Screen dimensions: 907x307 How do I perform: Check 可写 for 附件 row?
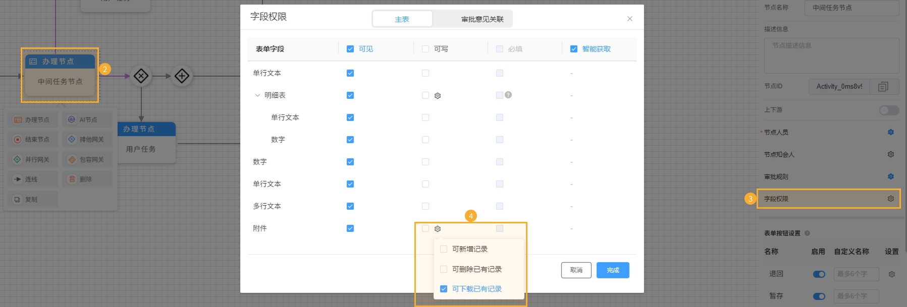point(425,228)
